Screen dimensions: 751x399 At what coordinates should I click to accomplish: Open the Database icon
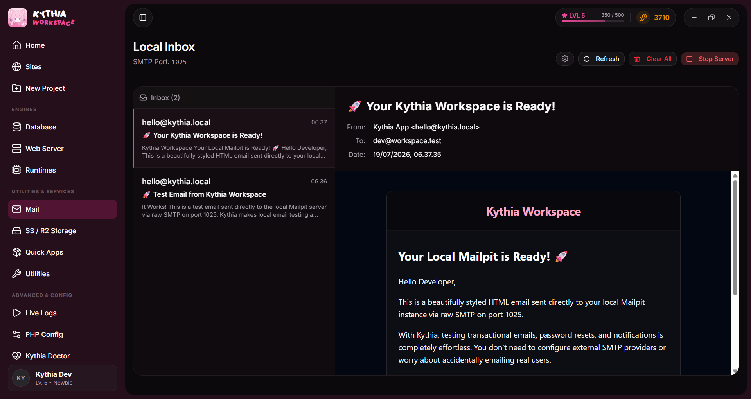pos(16,127)
